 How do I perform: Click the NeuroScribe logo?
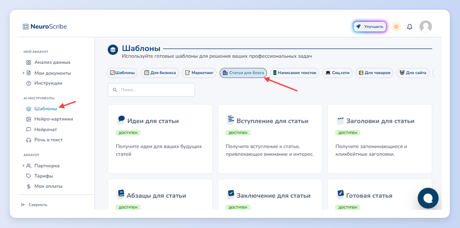45,27
